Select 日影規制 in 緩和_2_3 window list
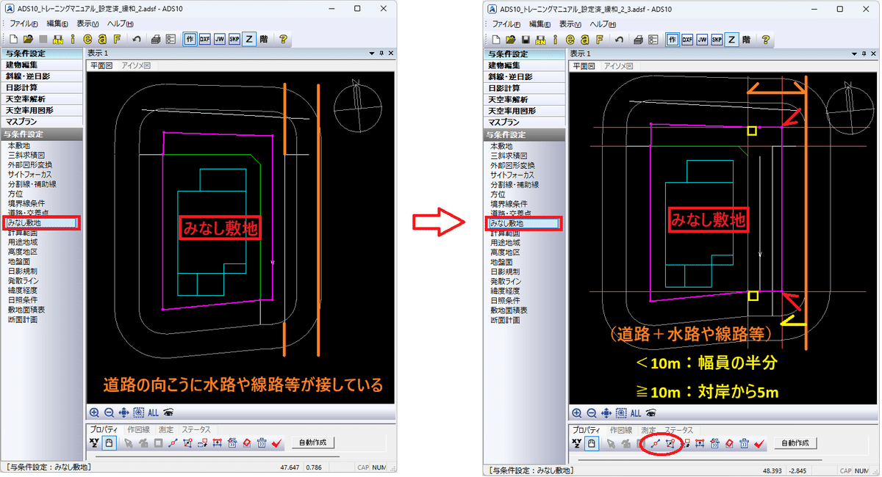This screenshot has width=882, height=477. (505, 271)
